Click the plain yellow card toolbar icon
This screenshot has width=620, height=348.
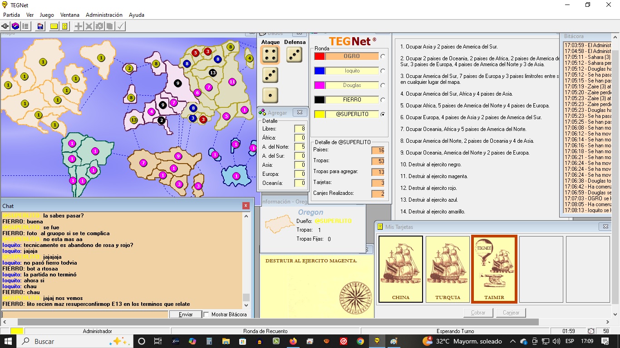pos(54,26)
